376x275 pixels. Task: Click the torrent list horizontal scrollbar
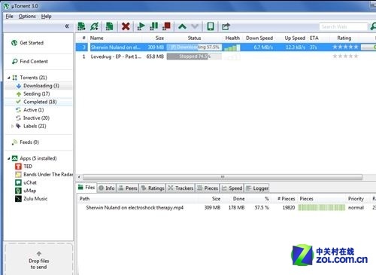pyautogui.click(x=223, y=177)
